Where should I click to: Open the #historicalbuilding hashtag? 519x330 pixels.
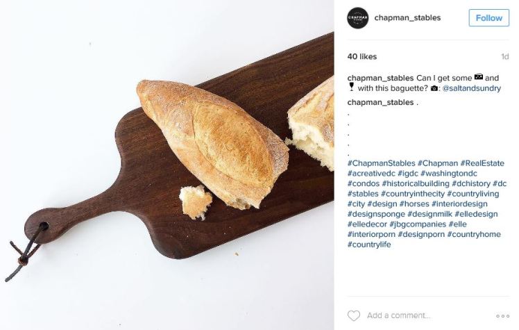coord(416,183)
